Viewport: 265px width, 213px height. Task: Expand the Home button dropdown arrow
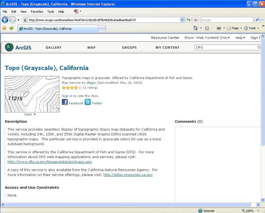point(201,28)
